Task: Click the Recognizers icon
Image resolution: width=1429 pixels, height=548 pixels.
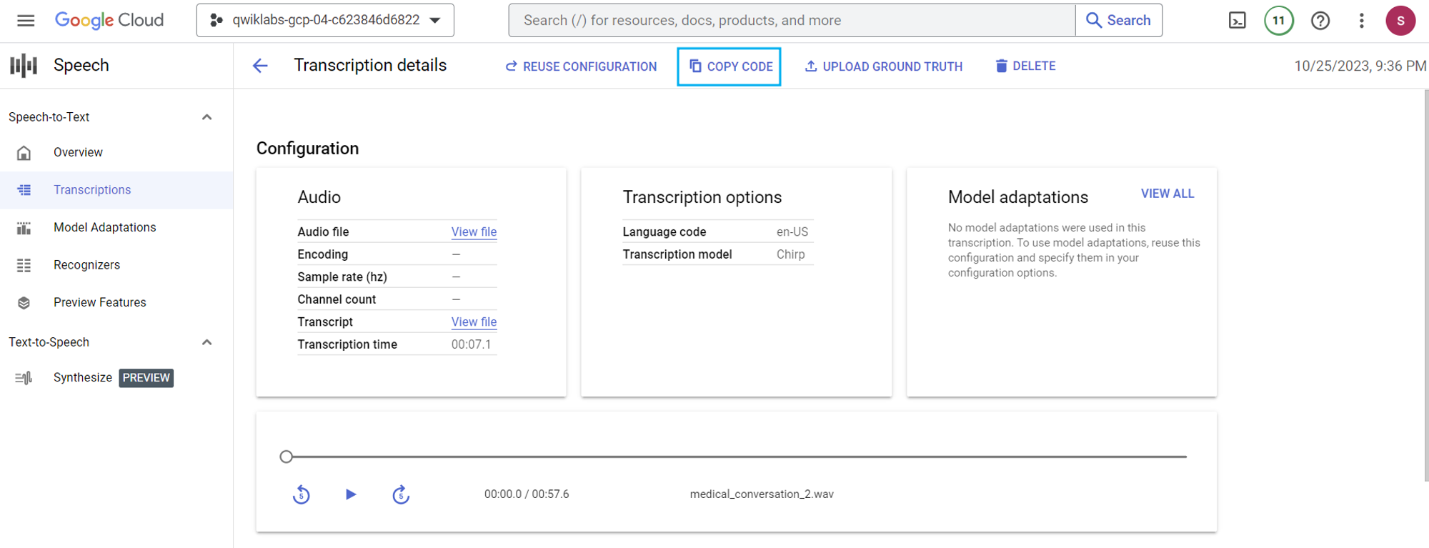Action: 24,265
